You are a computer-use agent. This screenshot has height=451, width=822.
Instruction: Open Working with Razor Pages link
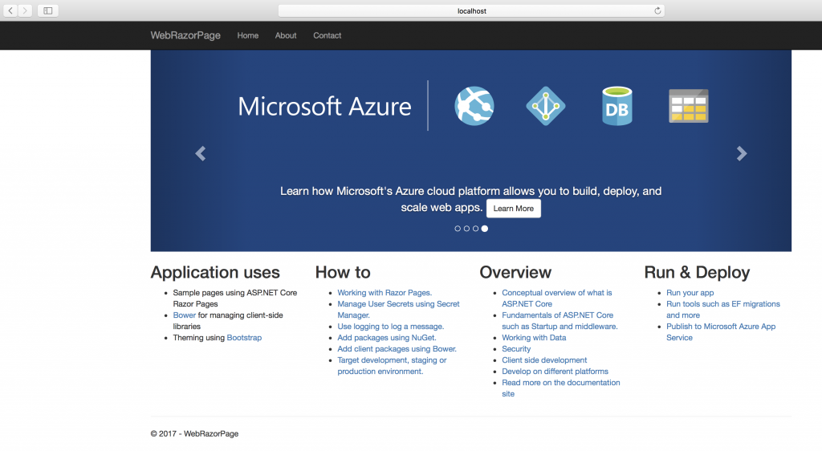385,292
